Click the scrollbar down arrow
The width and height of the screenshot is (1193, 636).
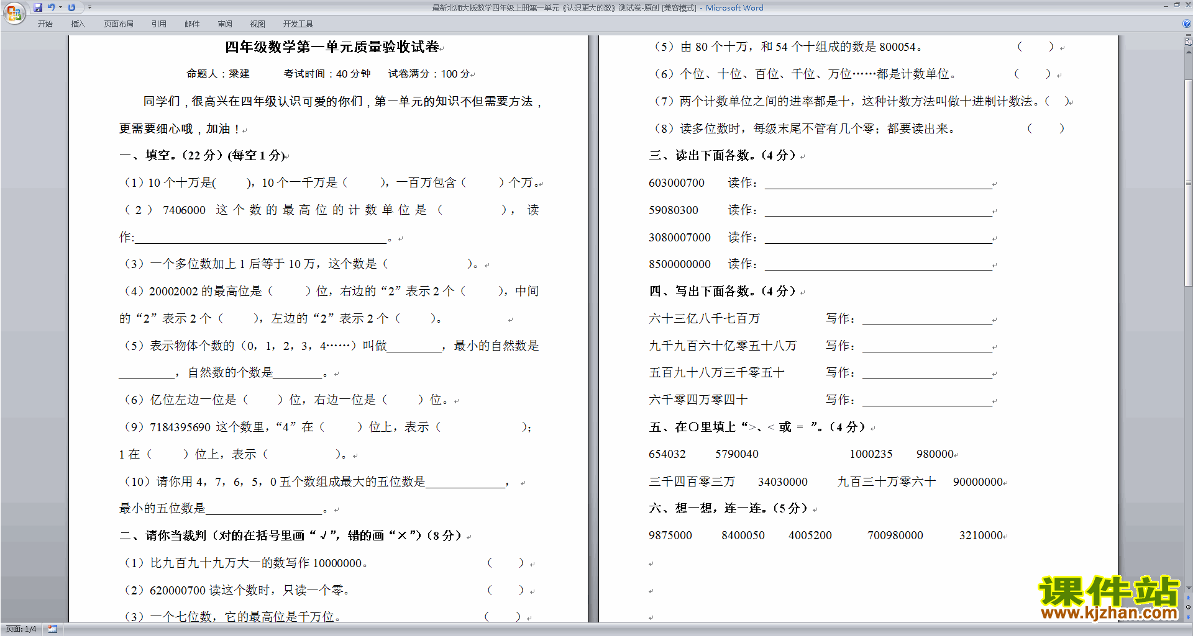[x=1188, y=588]
